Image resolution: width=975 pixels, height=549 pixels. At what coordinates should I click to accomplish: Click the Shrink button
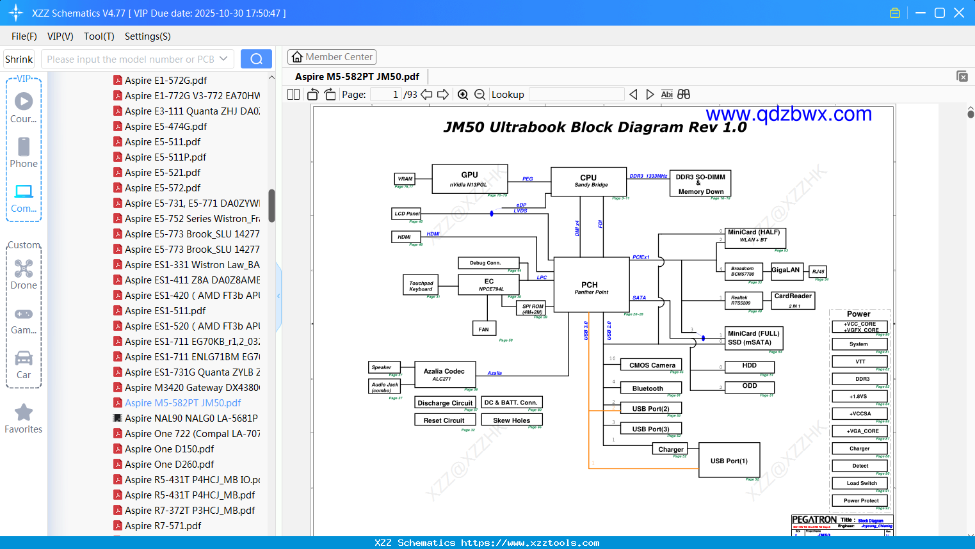coord(19,59)
